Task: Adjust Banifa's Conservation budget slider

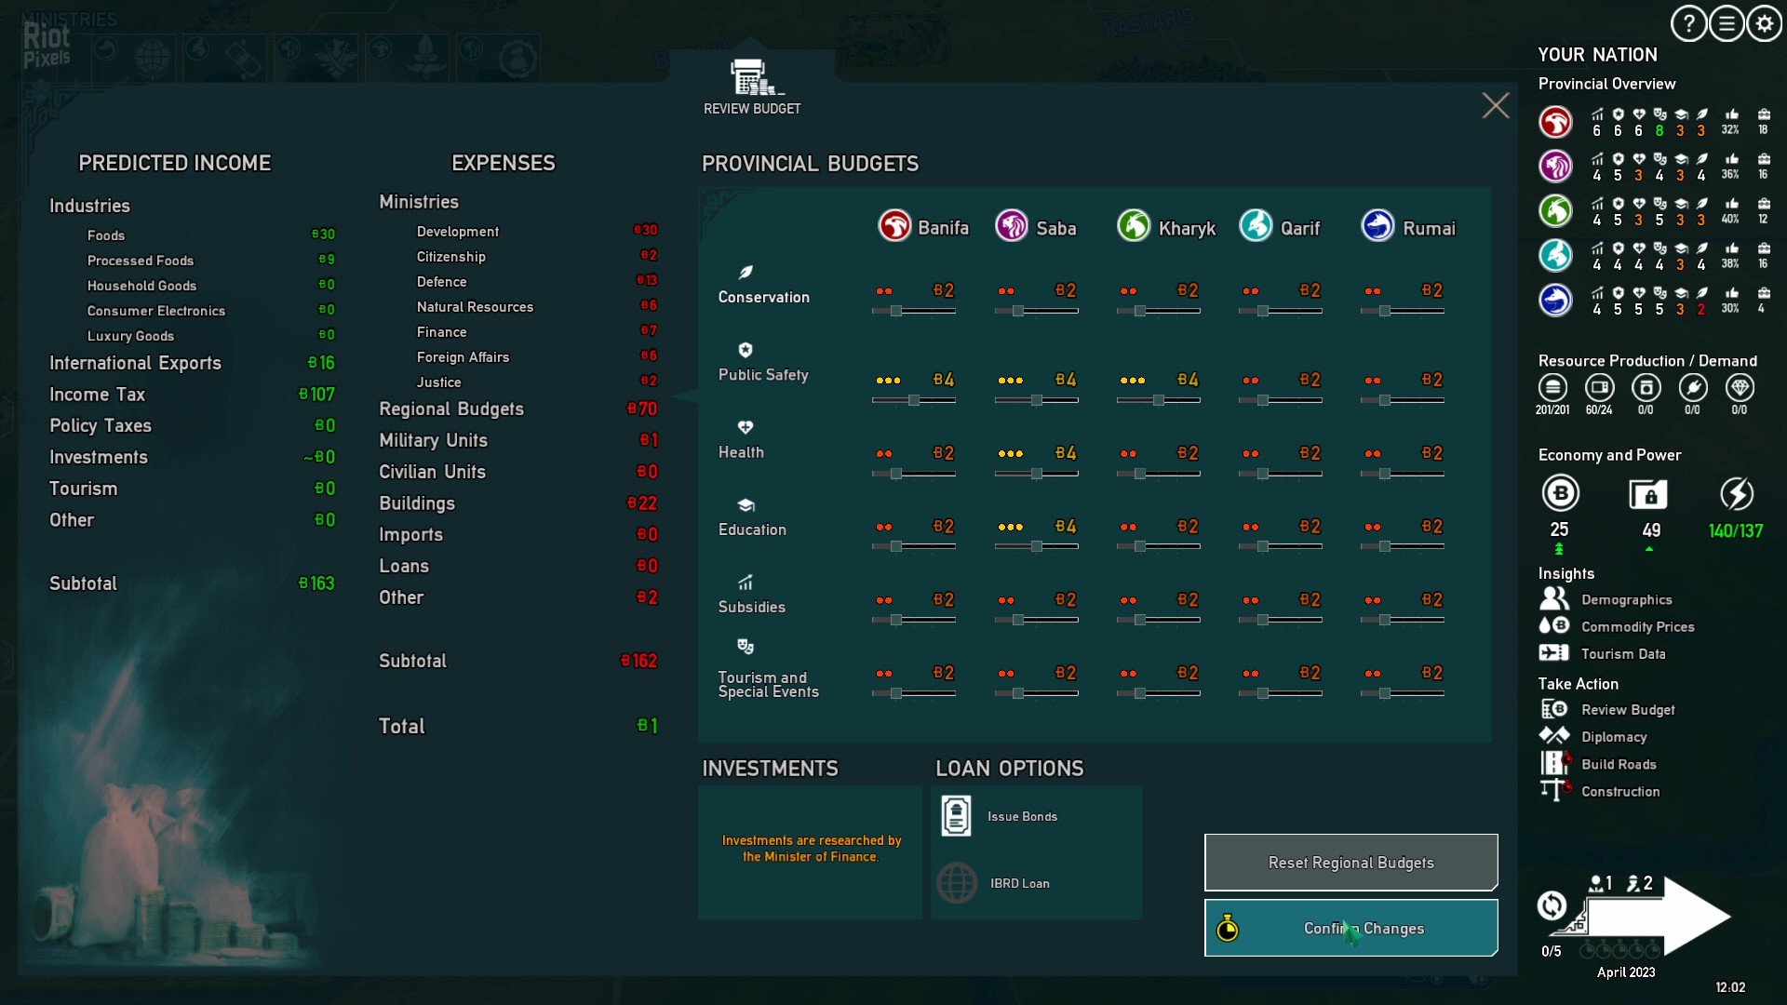Action: click(x=894, y=310)
